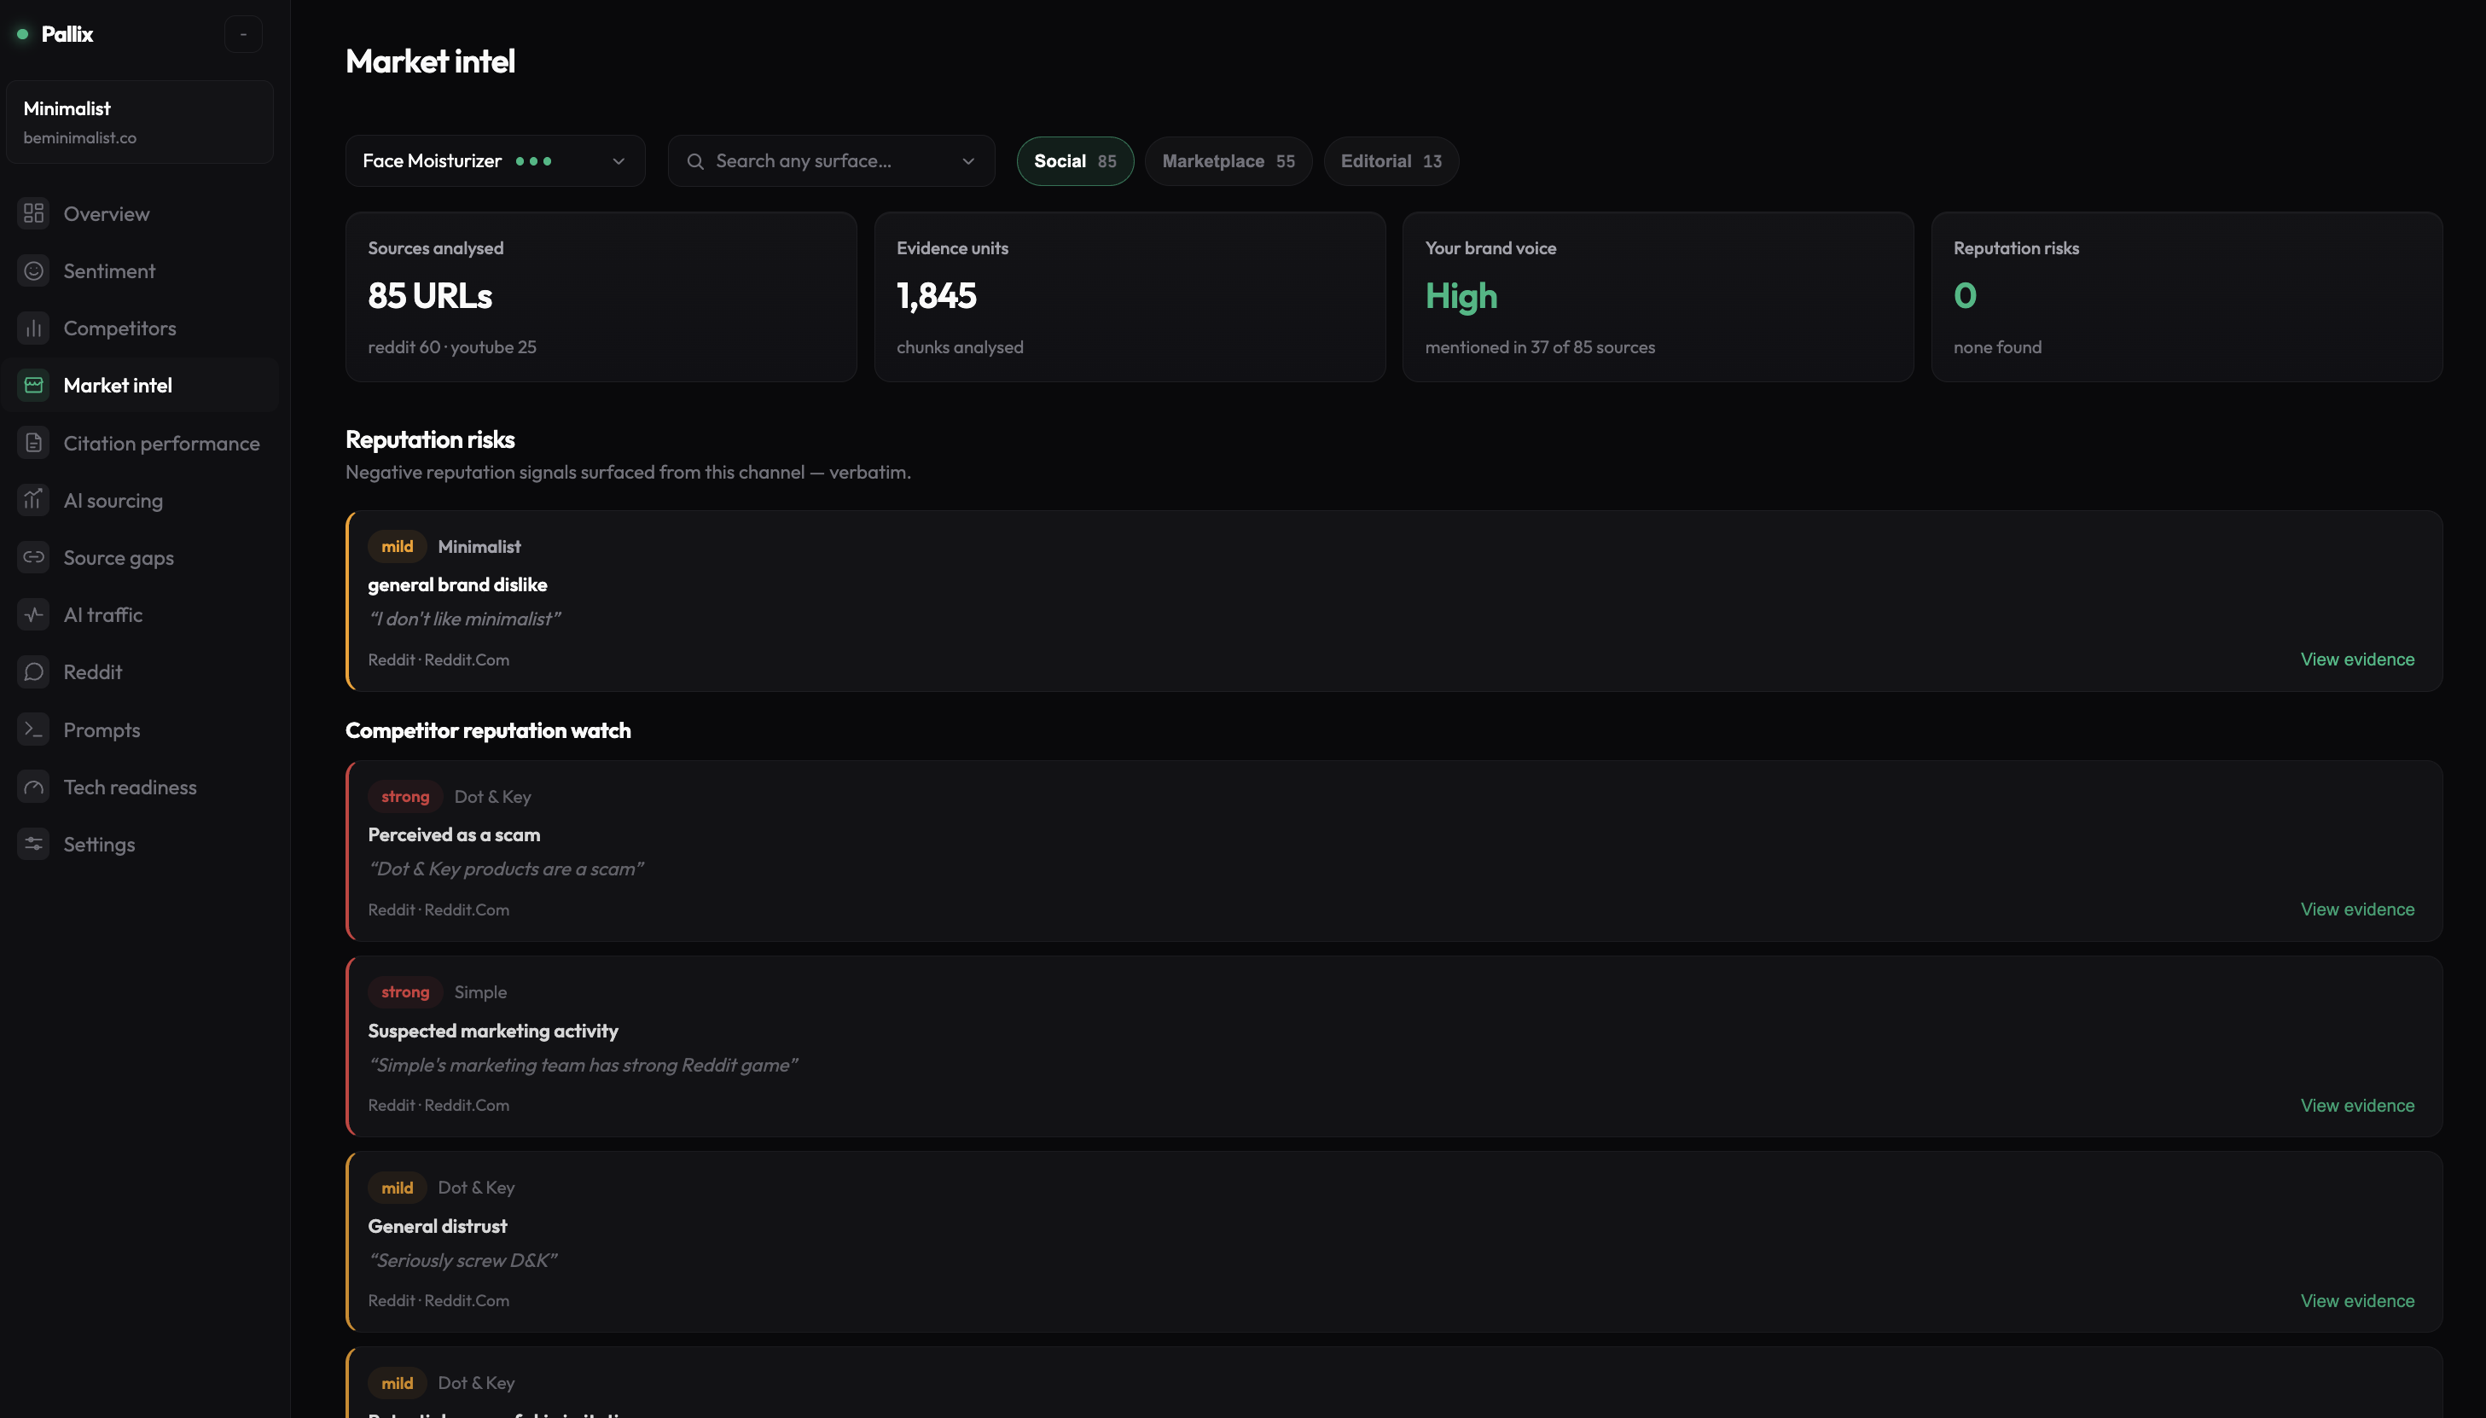Click the Reputation risks 0 card
2486x1418 pixels.
pos(2186,297)
